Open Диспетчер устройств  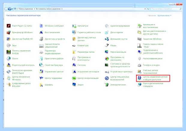click(52, 39)
